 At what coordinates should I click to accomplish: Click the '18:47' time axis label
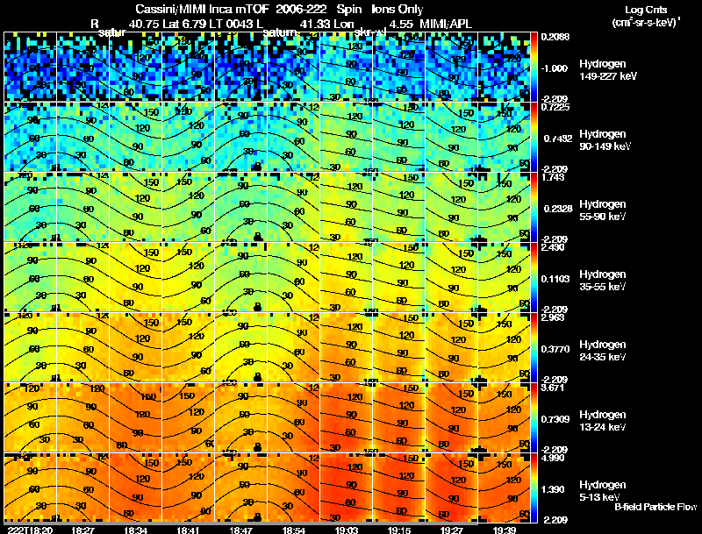tap(240, 530)
